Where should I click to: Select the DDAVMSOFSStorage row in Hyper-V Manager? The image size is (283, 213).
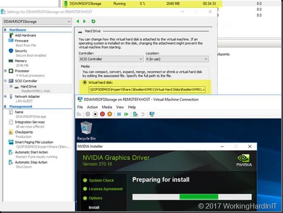click(143, 4)
